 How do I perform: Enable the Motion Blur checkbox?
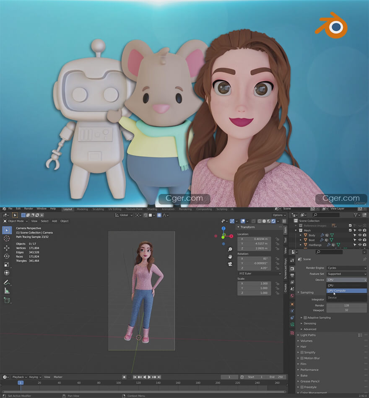pos(302,358)
